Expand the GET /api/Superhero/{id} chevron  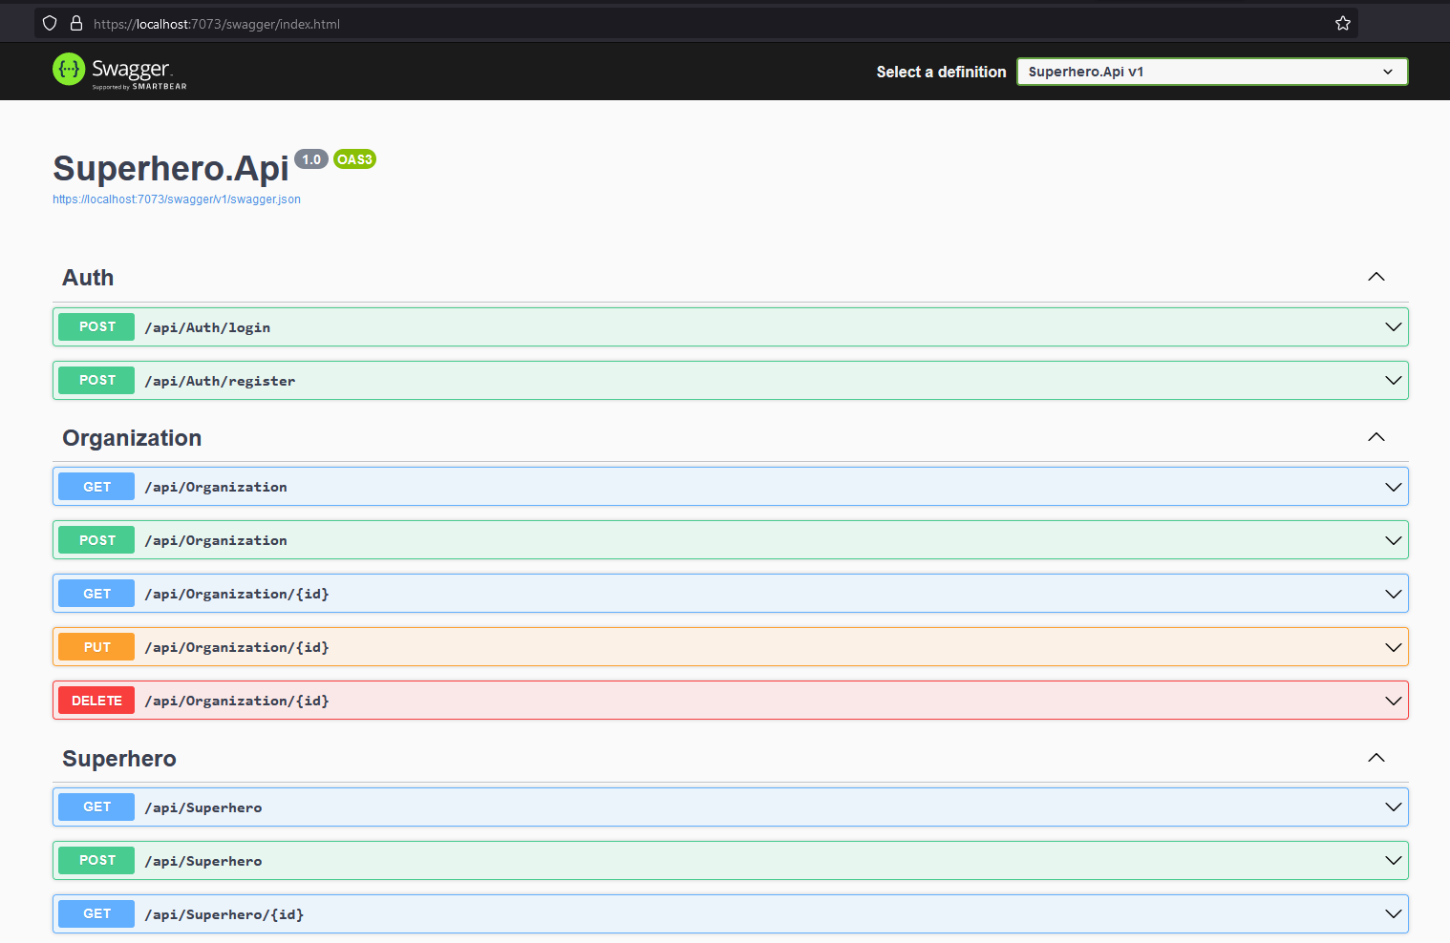click(1394, 914)
